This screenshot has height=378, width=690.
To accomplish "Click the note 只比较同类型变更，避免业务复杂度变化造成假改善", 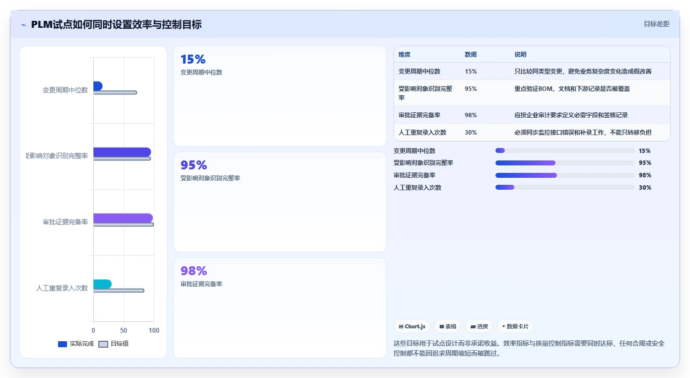I will click(583, 72).
